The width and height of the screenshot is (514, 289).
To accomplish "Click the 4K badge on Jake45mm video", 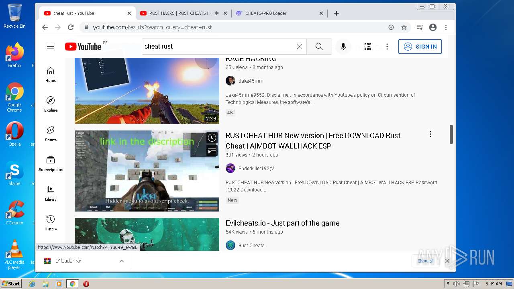I will click(x=230, y=113).
